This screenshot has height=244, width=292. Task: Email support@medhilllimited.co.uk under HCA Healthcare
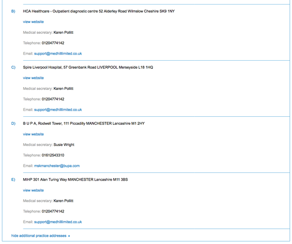(58, 54)
